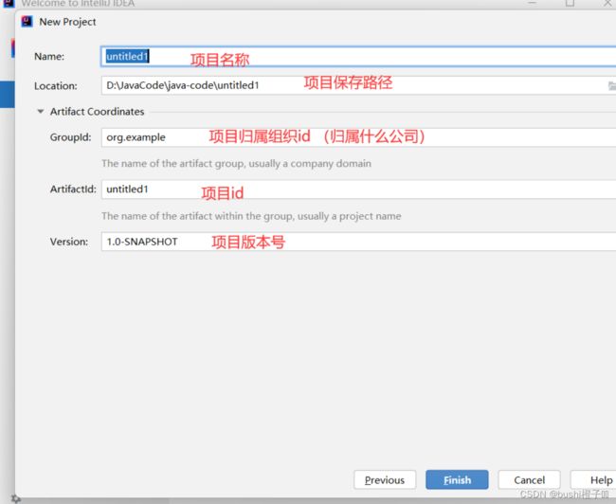Image resolution: width=616 pixels, height=504 pixels.
Task: Minimize the Welcome to IntelliJ IDEA window
Action: (533, 3)
